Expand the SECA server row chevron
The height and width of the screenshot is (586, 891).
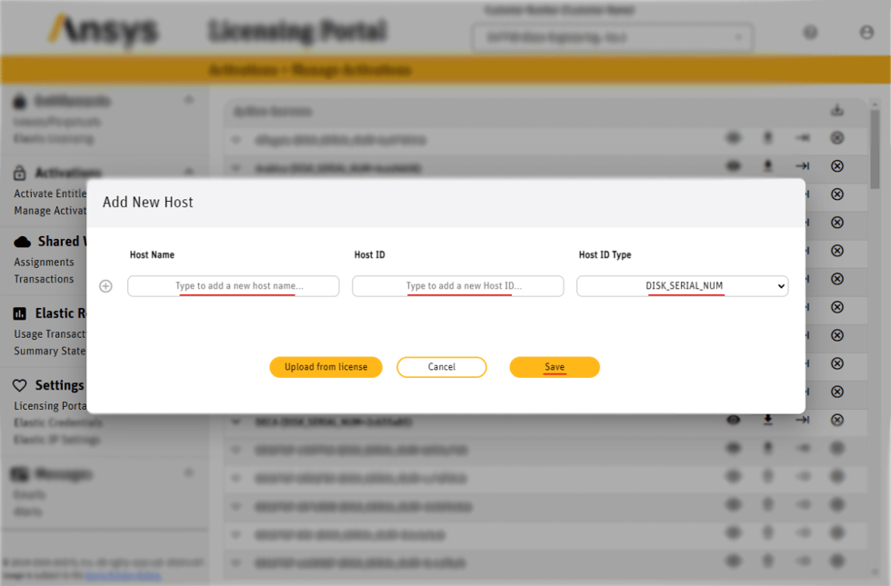(236, 421)
